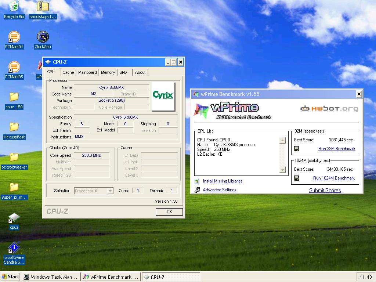
Task: Click the CPU-Z title bar icon
Action: [48, 62]
